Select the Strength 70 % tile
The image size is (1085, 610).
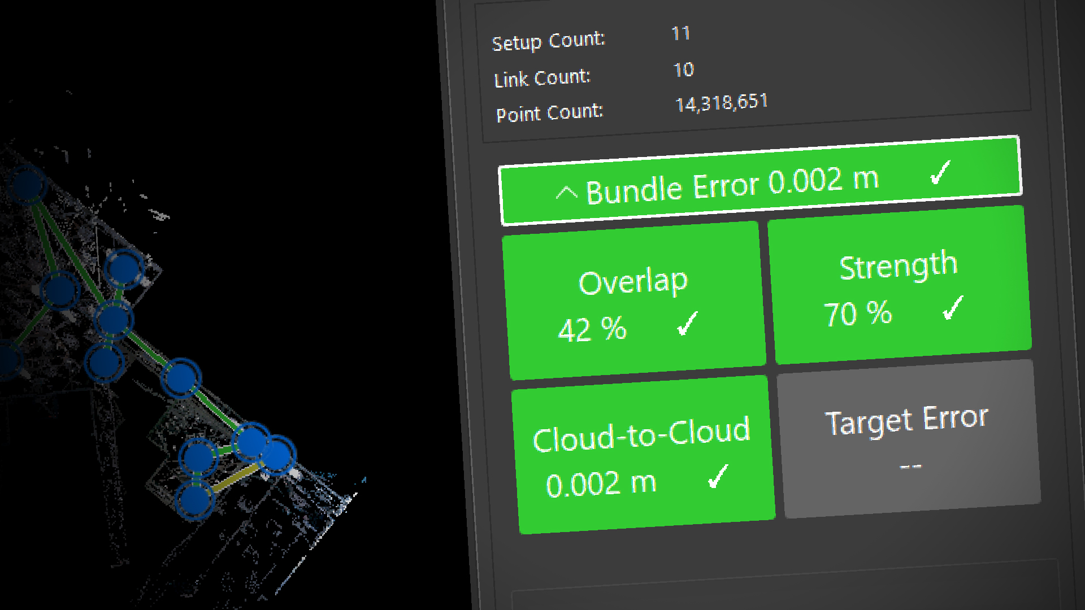(x=900, y=285)
